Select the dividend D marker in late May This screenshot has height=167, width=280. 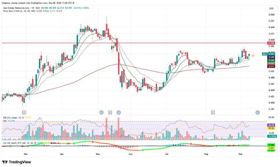(x=119, y=112)
